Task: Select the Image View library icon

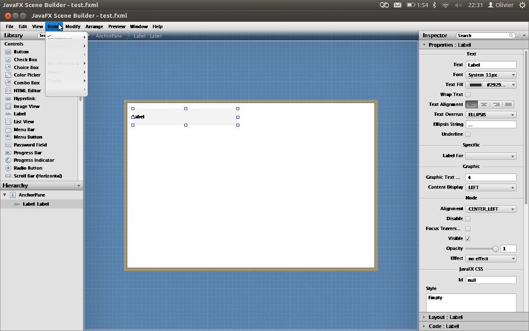Action: tap(8, 106)
